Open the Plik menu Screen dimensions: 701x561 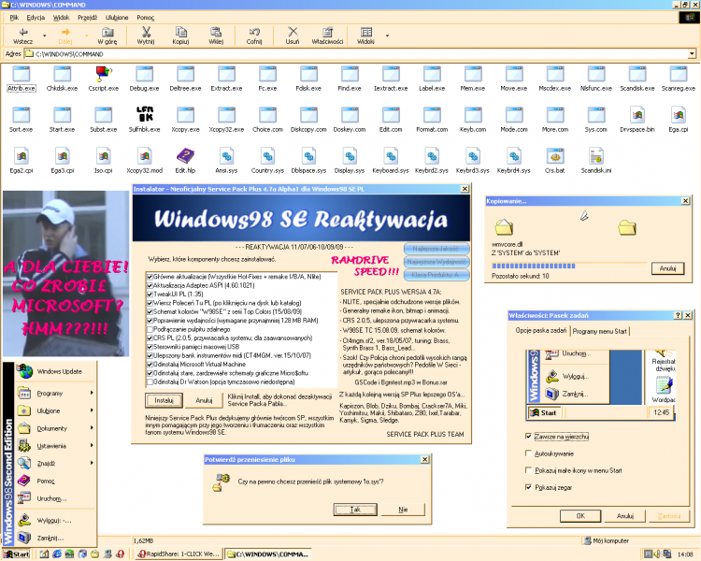pyautogui.click(x=14, y=18)
